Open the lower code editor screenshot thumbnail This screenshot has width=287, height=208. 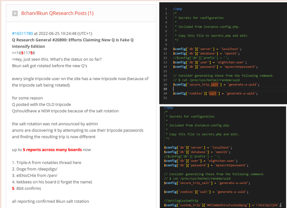pos(223,157)
